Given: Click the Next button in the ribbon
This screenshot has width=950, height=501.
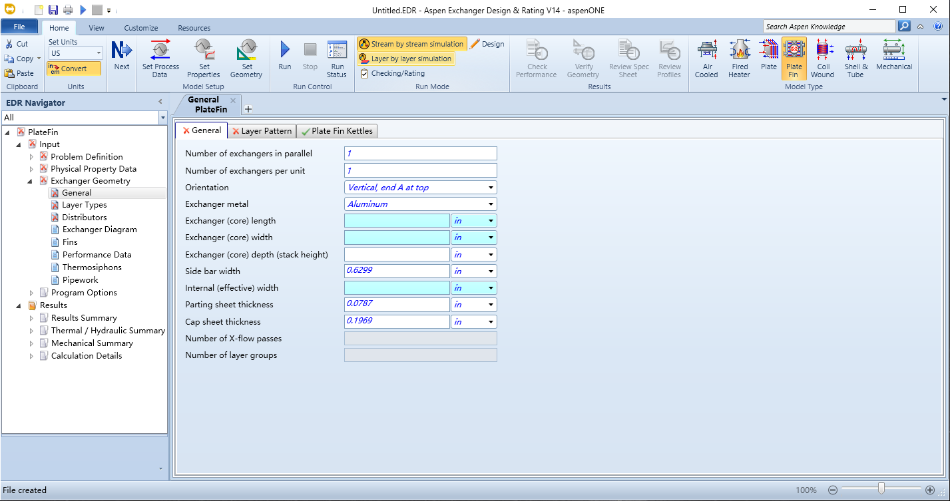Looking at the screenshot, I should coord(122,56).
